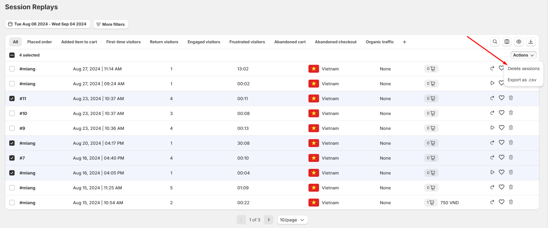This screenshot has height=228, width=548.
Task: Play session #9 replay
Action: (x=492, y=128)
